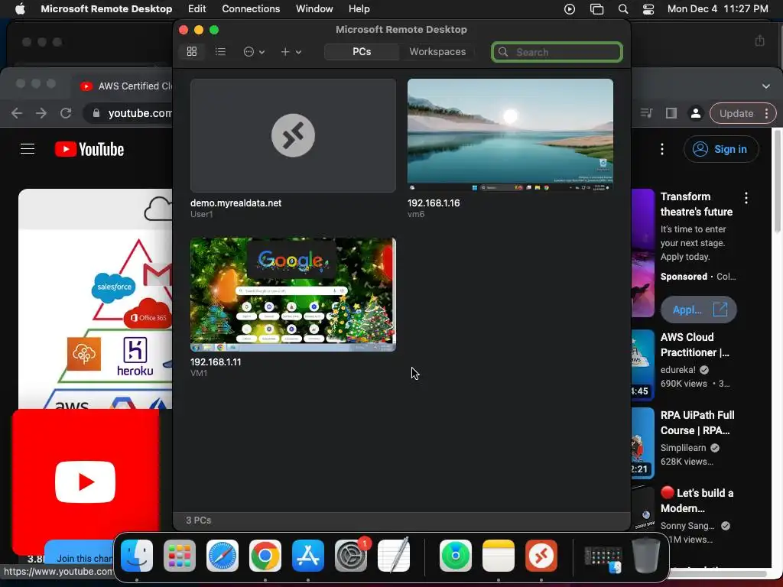This screenshot has width=783, height=587.
Task: Click the Update button in Chrome
Action: (x=742, y=113)
